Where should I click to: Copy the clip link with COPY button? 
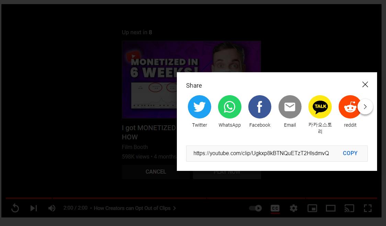coord(350,153)
